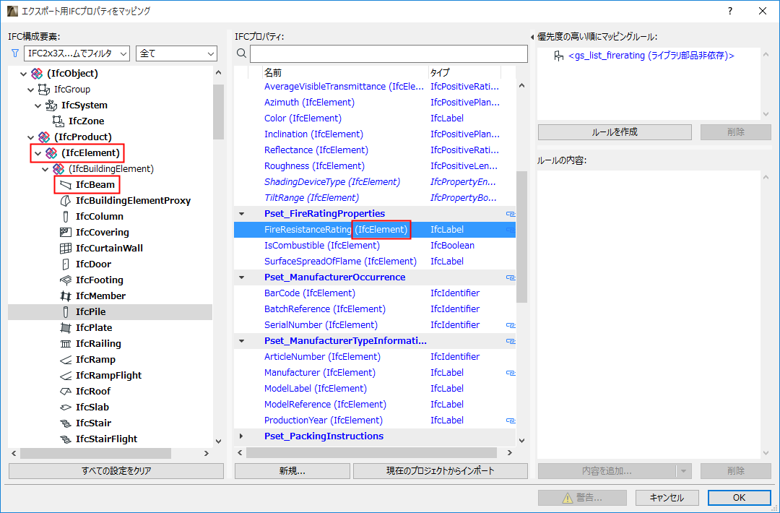Screen dimensions: 780x513
Task: Click the 新規... button
Action: point(292,471)
